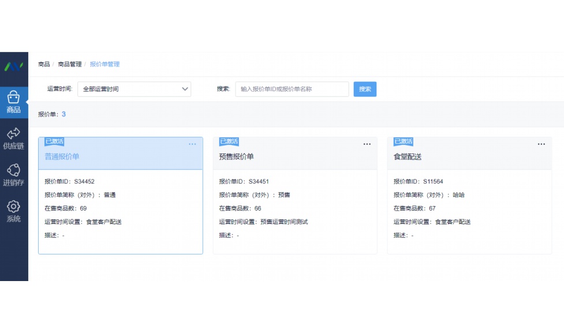Select the 报价单管理 breadcrumb tab
This screenshot has width=564, height=333.
tap(104, 64)
